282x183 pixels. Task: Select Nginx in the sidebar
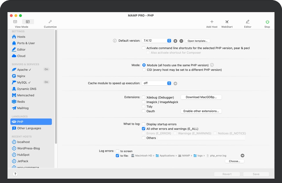click(x=21, y=76)
